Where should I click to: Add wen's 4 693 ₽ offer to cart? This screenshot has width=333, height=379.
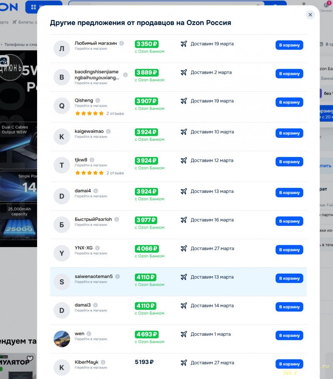(x=289, y=336)
